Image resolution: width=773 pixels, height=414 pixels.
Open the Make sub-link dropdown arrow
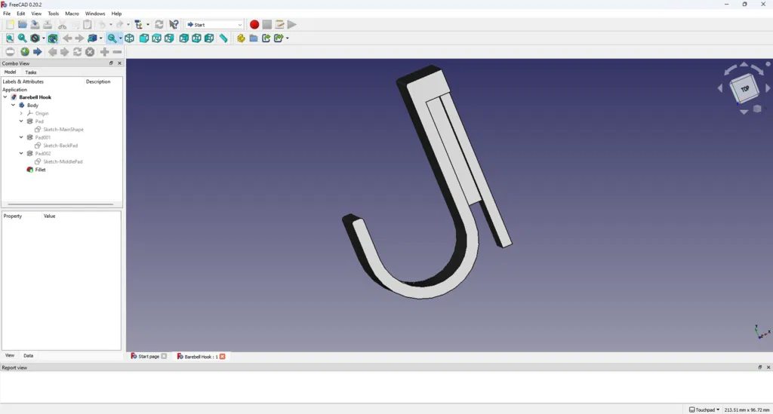(288, 38)
